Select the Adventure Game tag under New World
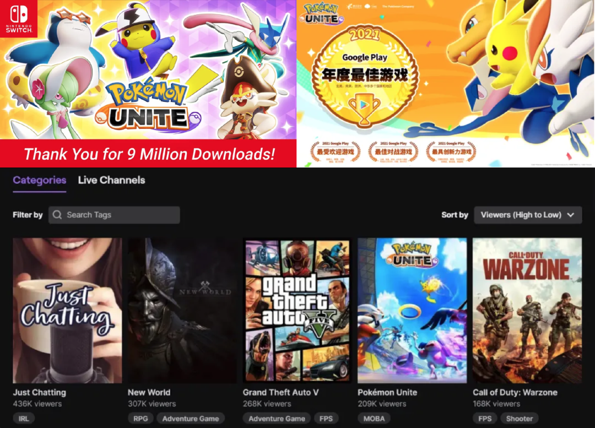Screen dimensions: 595x428 click(191, 419)
